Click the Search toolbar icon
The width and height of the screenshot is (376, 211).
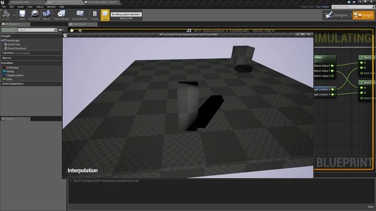[x=46, y=15]
